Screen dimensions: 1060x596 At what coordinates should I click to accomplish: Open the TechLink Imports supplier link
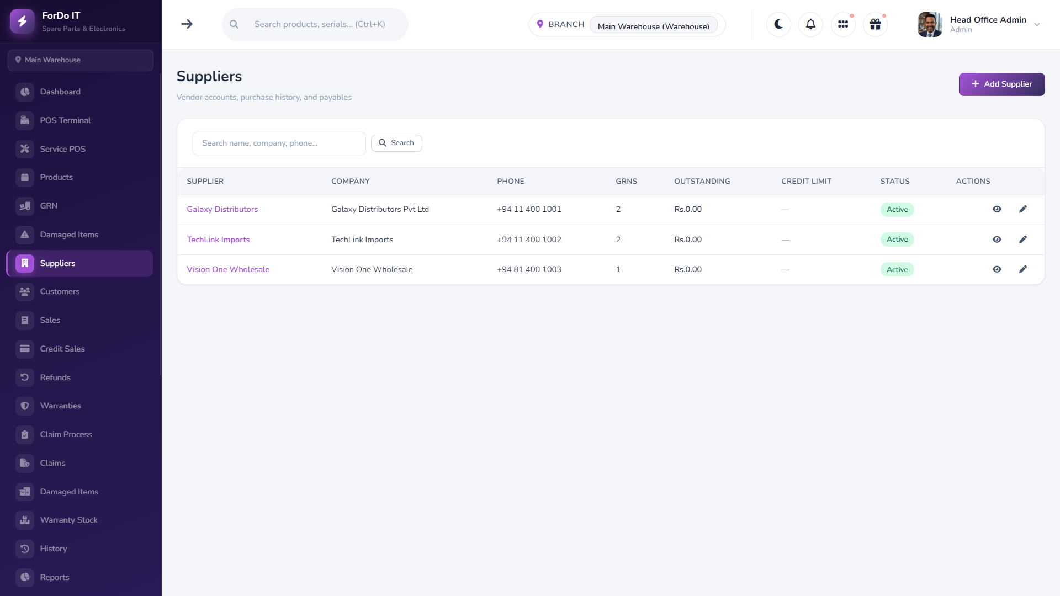218,240
